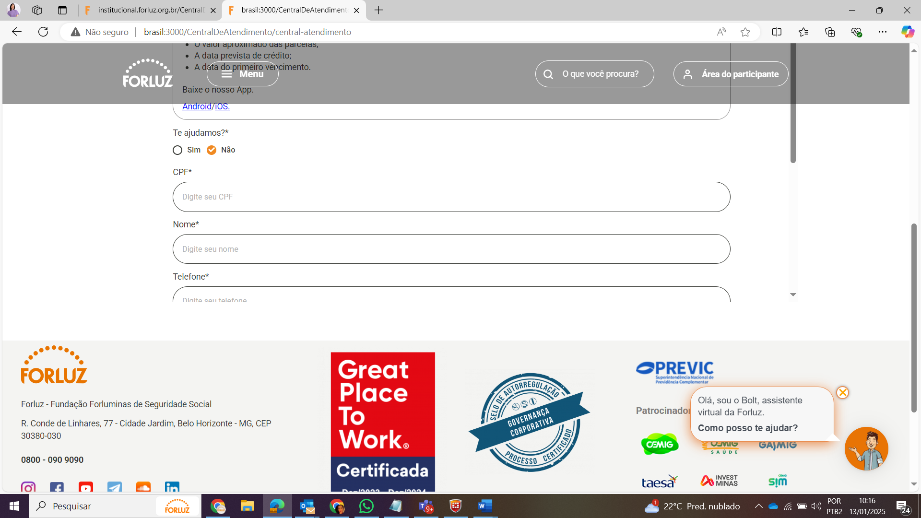Viewport: 921px width, 518px height.
Task: Select the Não radio option
Action: 212,150
